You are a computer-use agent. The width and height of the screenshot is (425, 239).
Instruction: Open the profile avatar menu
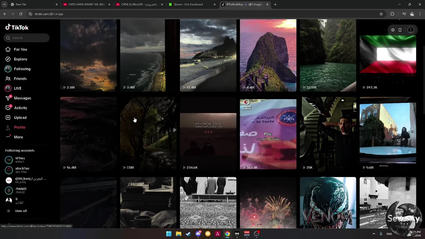tap(411, 30)
